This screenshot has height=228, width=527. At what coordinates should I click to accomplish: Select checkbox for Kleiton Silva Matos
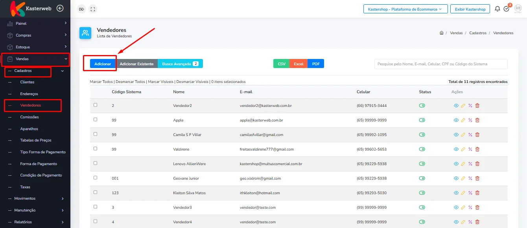tap(95, 192)
